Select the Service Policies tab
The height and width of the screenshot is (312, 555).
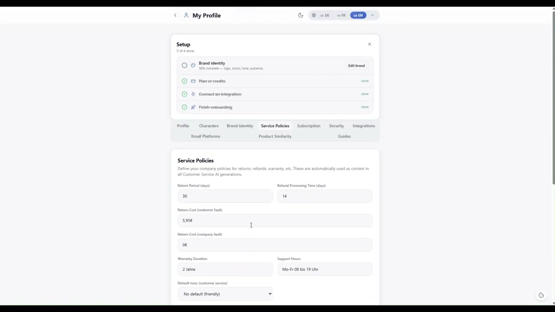[x=275, y=126]
